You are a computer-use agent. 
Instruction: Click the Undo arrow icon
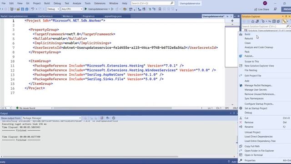tap(33, 9)
